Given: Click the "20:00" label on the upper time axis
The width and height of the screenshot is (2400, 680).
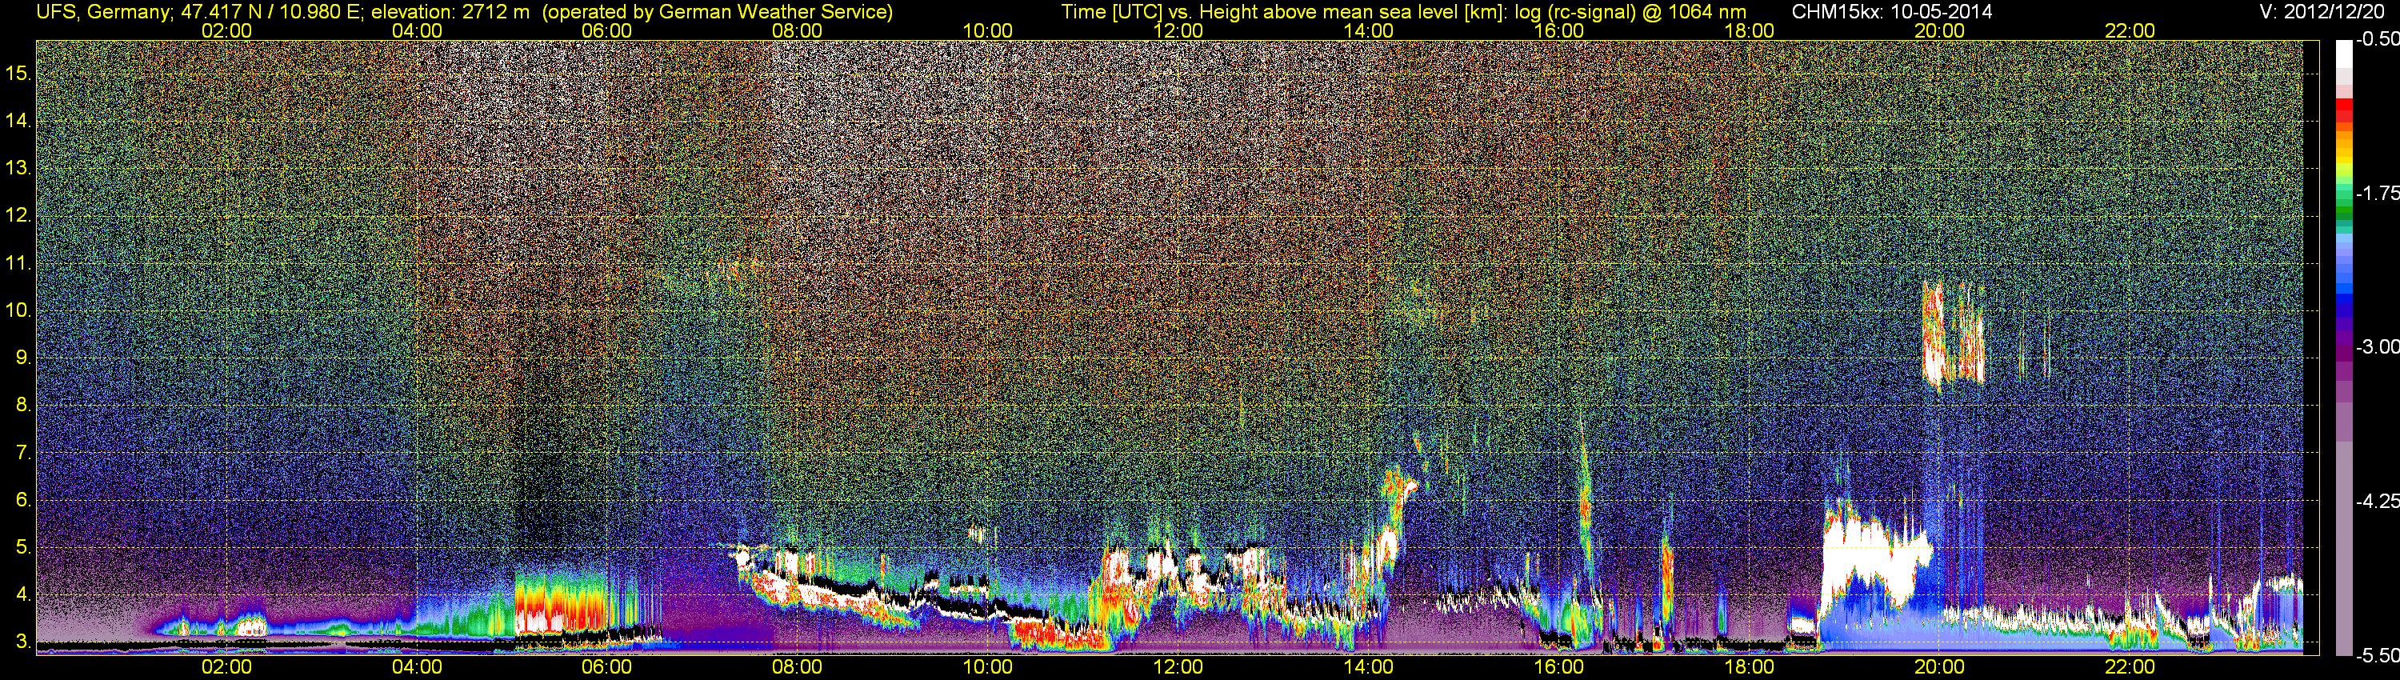Looking at the screenshot, I should point(1940,30).
